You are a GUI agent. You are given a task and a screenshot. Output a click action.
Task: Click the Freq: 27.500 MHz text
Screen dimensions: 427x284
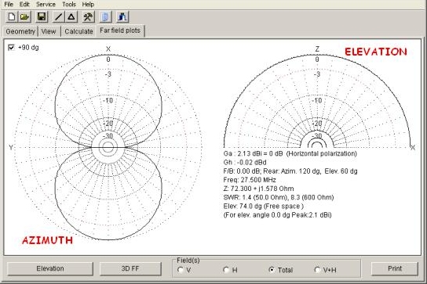(250, 180)
